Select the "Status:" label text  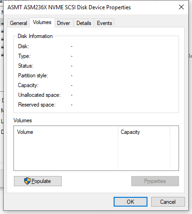coord(26,66)
